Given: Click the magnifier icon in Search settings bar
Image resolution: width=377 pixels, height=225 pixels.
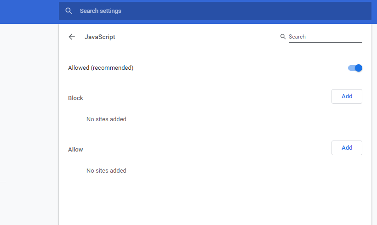Looking at the screenshot, I should (x=69, y=11).
